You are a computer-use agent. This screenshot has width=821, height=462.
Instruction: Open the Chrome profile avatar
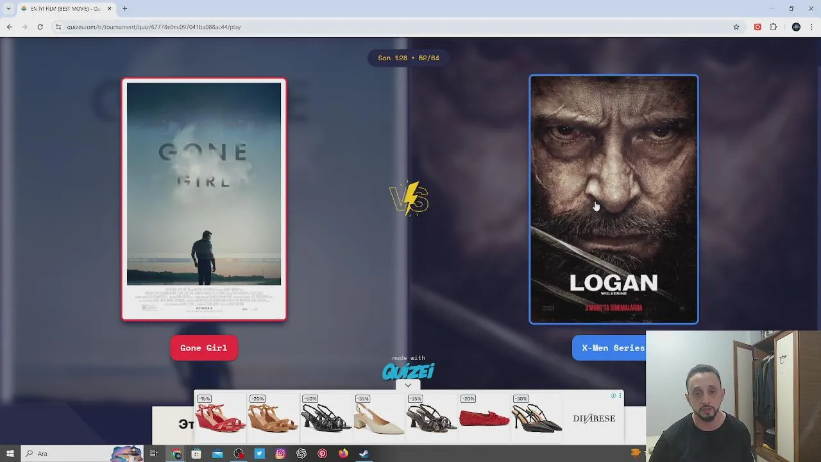[x=796, y=27]
